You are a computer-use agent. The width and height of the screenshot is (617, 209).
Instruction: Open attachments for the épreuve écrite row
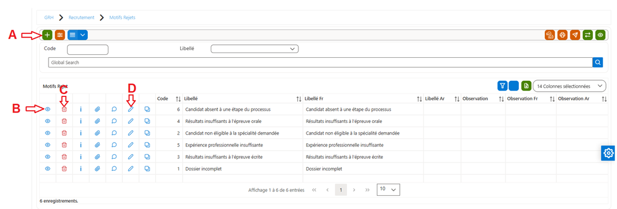tap(97, 156)
